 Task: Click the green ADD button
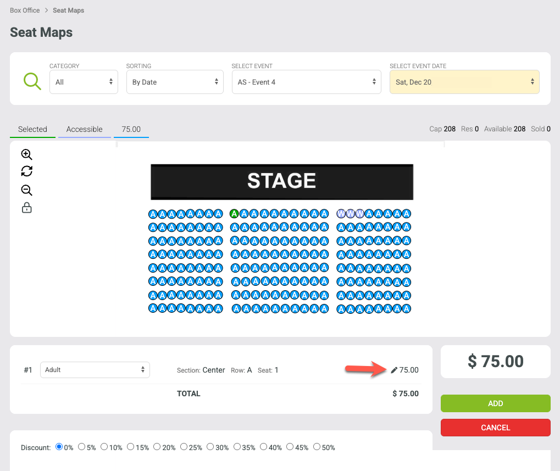495,403
